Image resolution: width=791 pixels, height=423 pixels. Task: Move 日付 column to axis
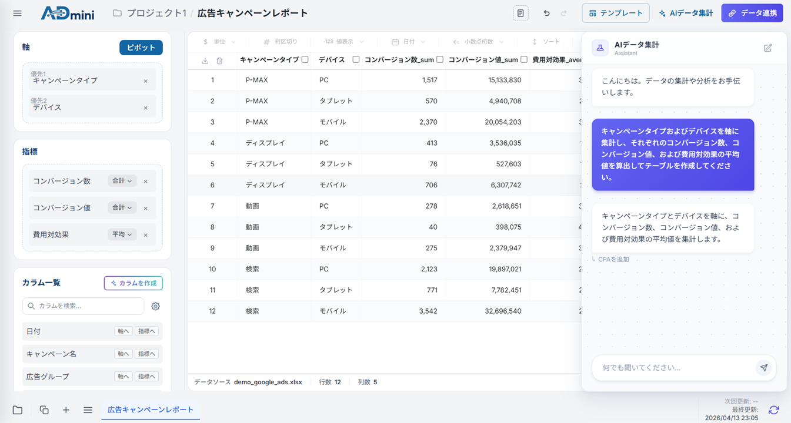point(123,331)
